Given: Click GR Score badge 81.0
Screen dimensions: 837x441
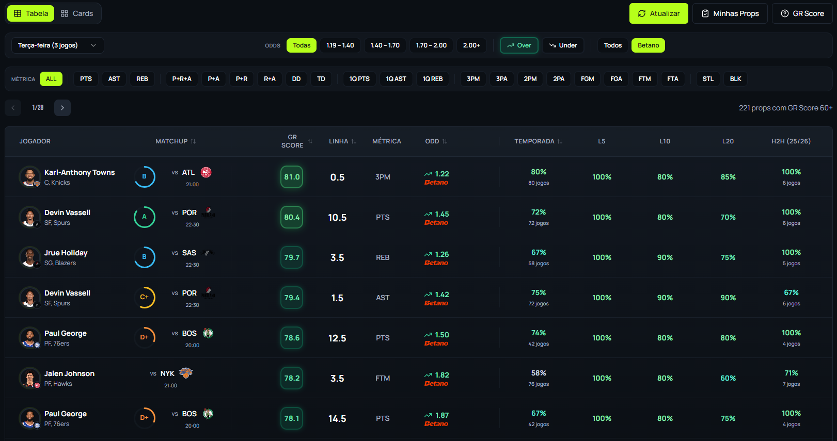Looking at the screenshot, I should point(292,177).
